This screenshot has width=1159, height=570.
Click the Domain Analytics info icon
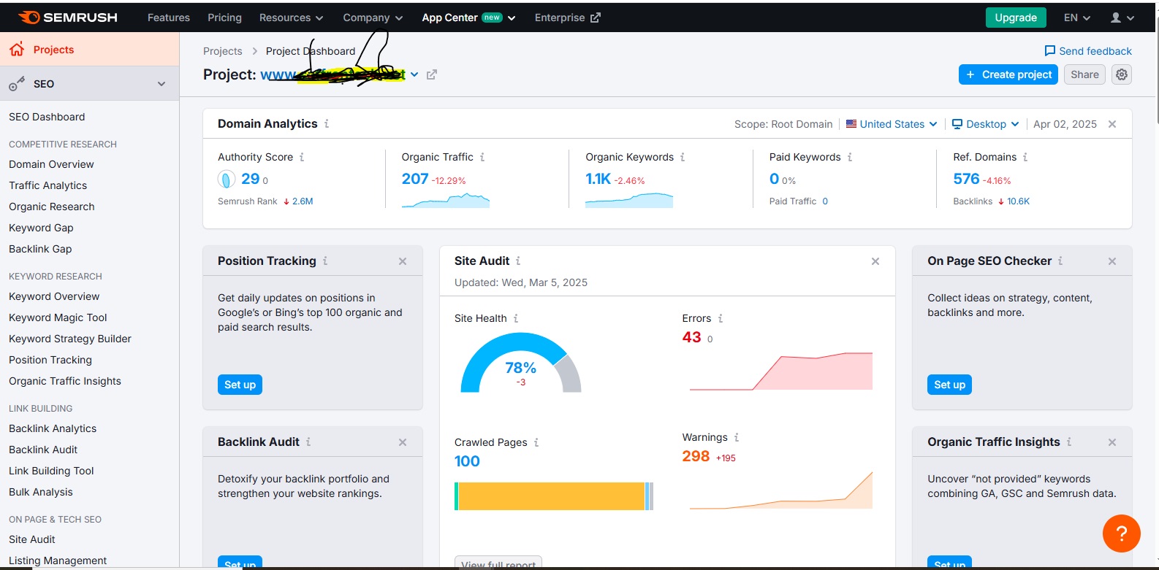point(327,124)
